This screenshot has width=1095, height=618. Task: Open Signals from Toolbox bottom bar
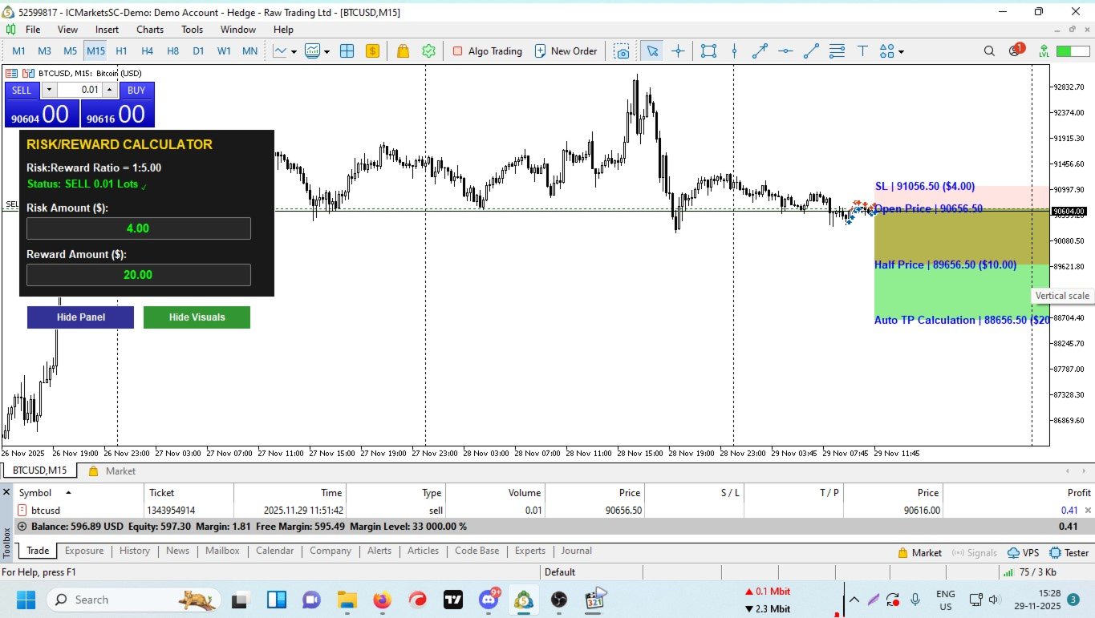[x=974, y=553]
